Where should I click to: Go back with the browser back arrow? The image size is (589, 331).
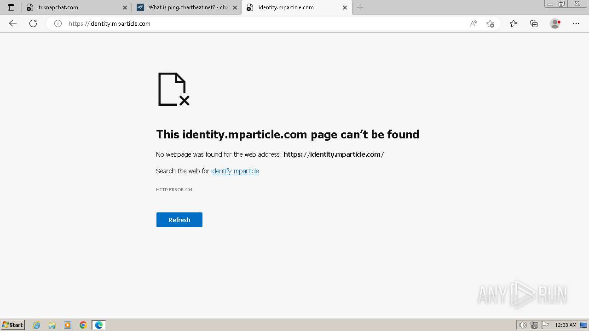click(x=13, y=23)
